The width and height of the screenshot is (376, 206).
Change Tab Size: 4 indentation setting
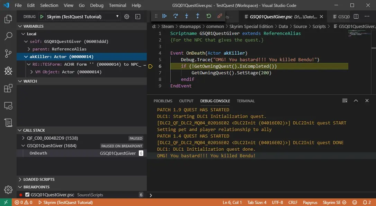pos(257,203)
